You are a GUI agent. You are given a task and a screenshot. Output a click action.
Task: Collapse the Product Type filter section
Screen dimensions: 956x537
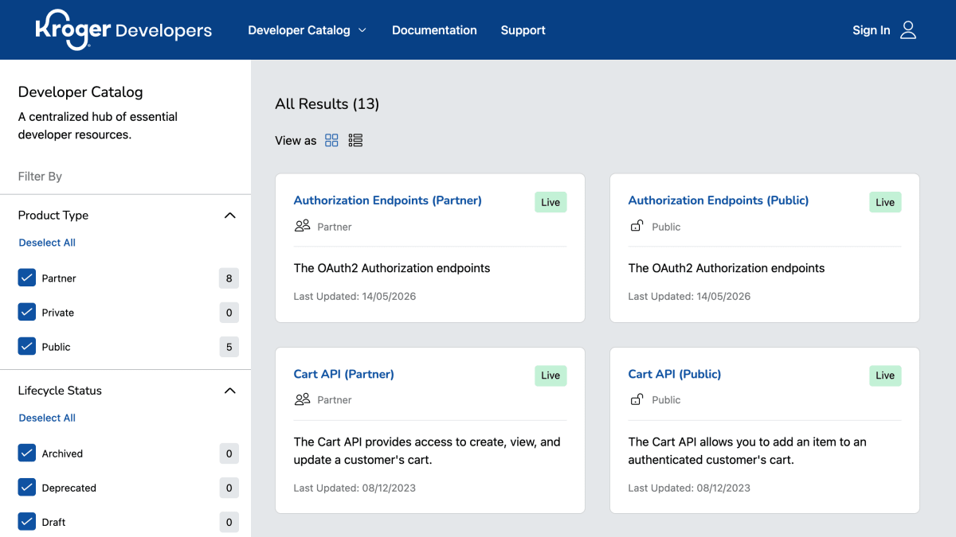tap(230, 216)
